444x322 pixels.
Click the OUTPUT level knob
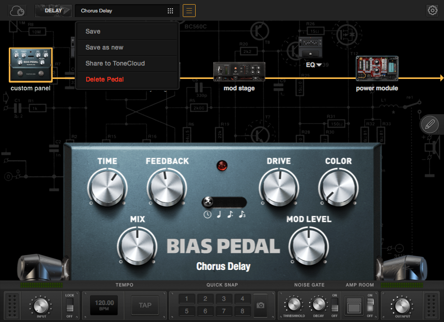[402, 306]
